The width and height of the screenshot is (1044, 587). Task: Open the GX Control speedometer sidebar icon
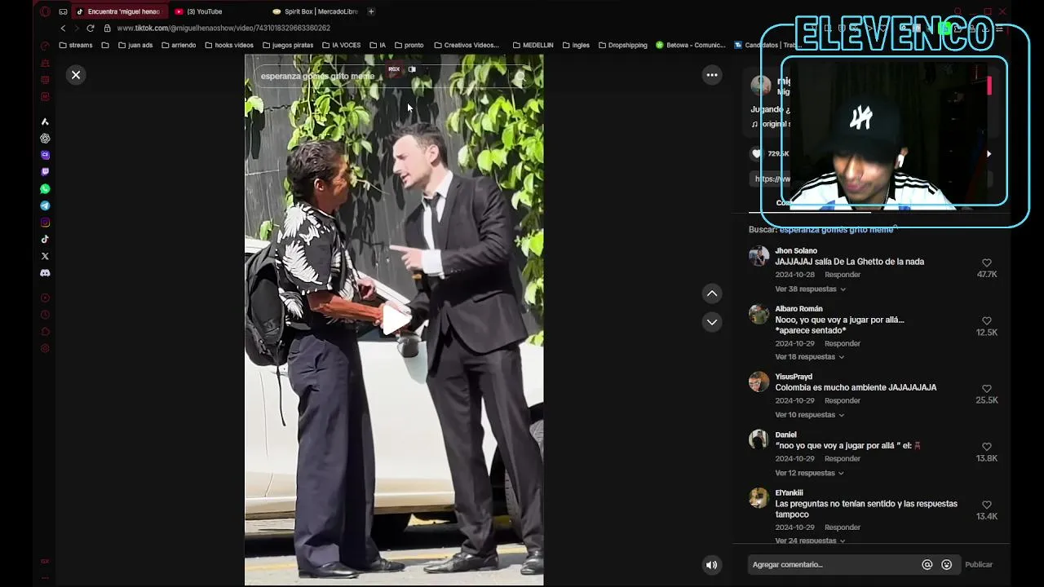point(45,46)
